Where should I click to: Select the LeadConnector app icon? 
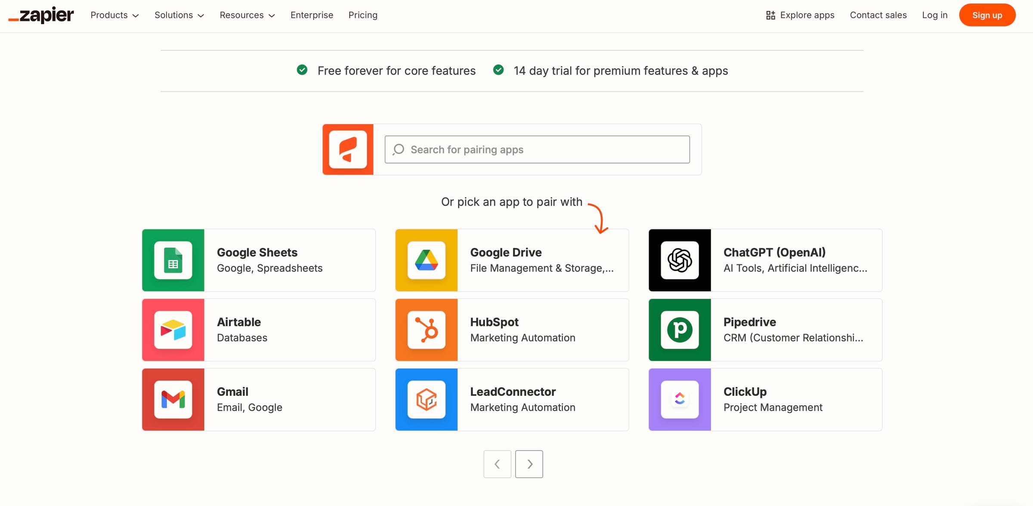point(426,399)
